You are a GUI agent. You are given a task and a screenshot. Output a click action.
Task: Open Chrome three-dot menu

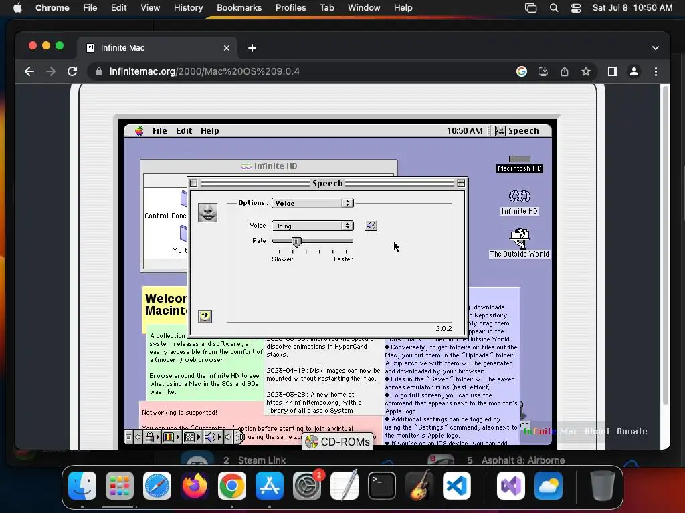click(x=656, y=71)
